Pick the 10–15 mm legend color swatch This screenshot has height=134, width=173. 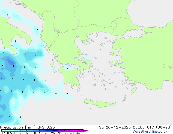(36, 130)
